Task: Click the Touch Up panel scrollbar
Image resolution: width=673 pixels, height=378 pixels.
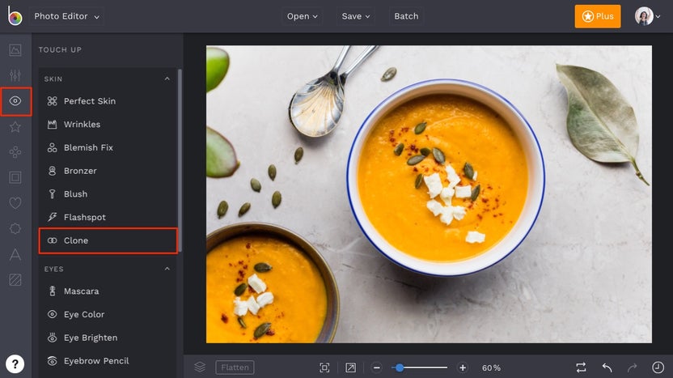Action: (180, 159)
